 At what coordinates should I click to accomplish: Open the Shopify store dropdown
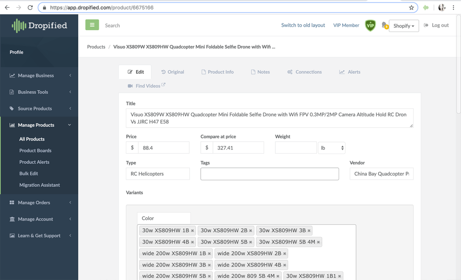click(404, 26)
